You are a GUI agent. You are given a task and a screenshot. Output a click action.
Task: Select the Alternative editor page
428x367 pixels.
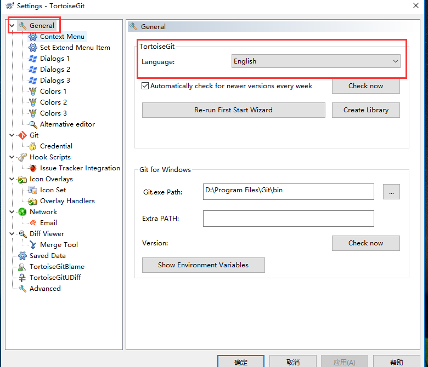point(67,124)
